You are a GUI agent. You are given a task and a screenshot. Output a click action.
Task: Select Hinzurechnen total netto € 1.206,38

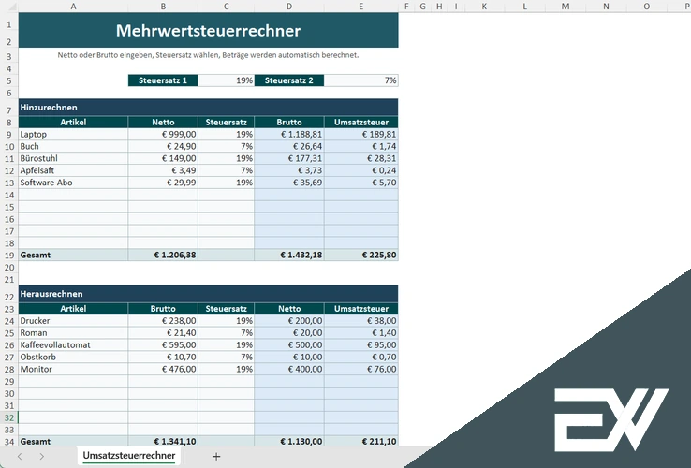(163, 256)
